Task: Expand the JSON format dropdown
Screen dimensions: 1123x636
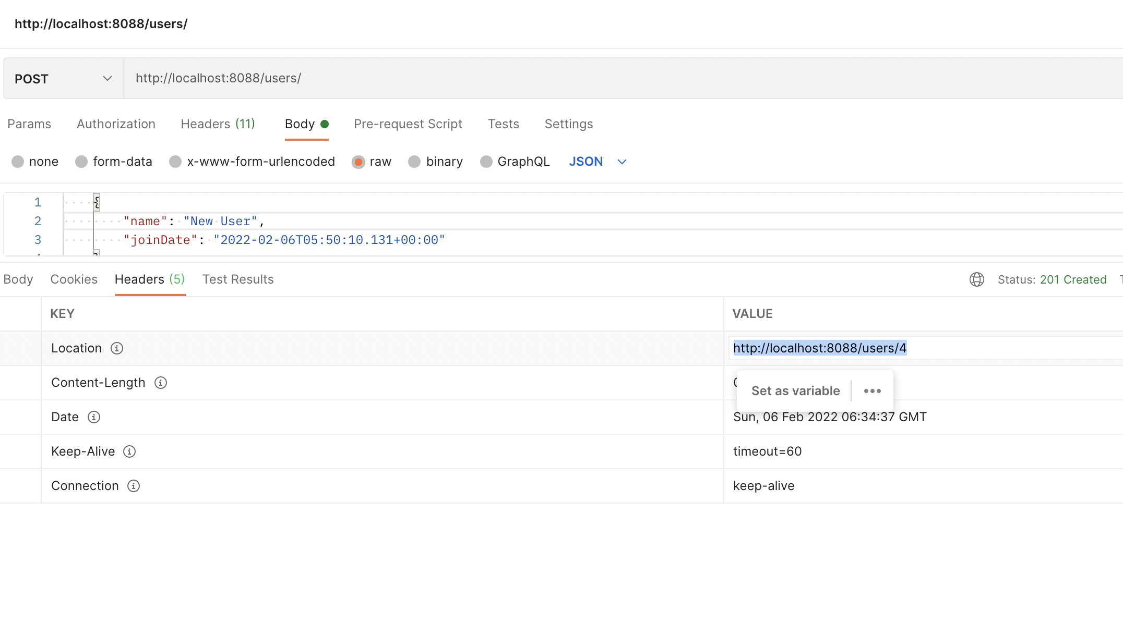Action: click(x=622, y=162)
